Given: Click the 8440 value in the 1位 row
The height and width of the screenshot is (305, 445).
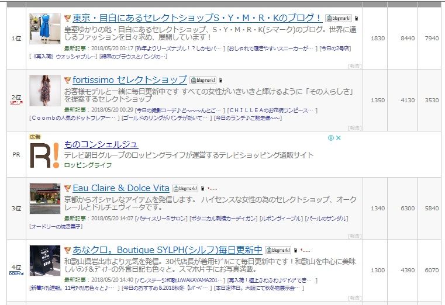Looking at the screenshot, I should click(x=408, y=38).
